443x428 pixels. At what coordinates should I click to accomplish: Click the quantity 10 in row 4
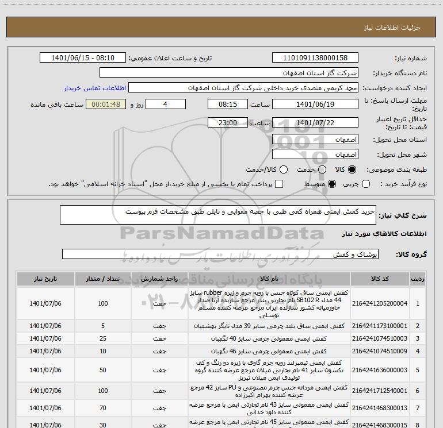point(103,351)
